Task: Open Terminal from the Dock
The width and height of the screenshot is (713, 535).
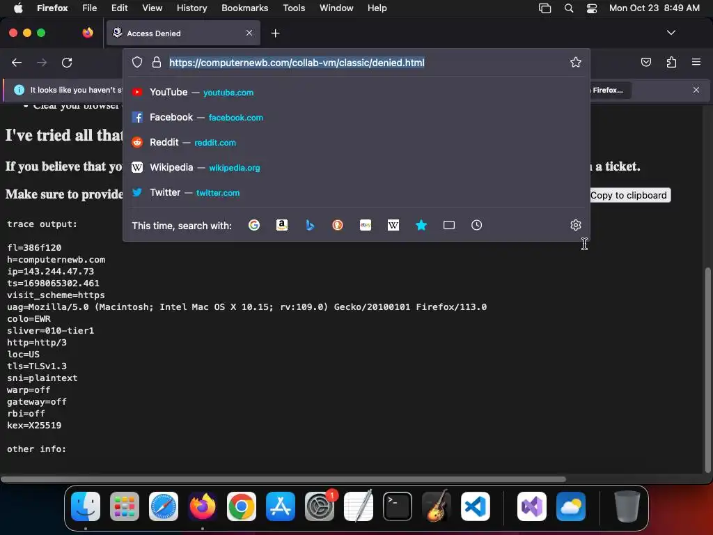Action: pos(398,506)
